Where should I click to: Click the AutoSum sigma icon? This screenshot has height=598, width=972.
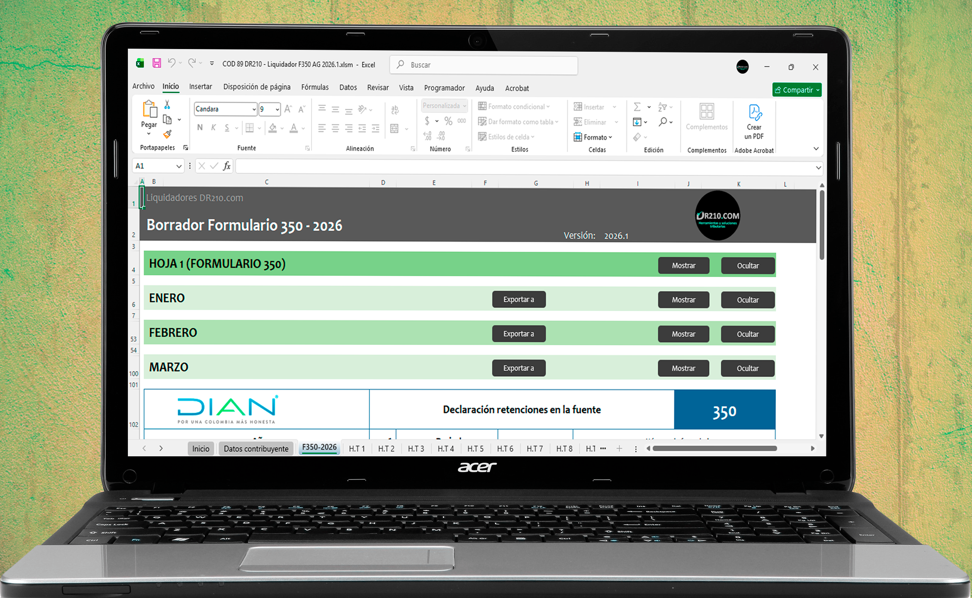coord(637,107)
